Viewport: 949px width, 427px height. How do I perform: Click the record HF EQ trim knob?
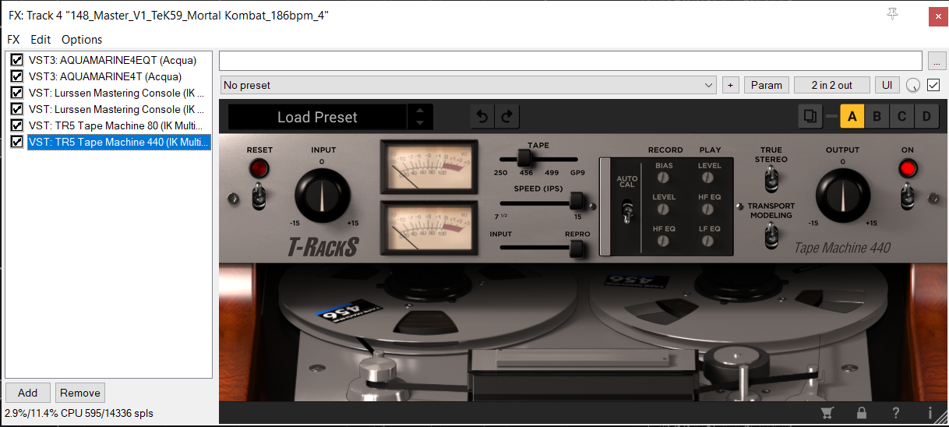click(663, 241)
